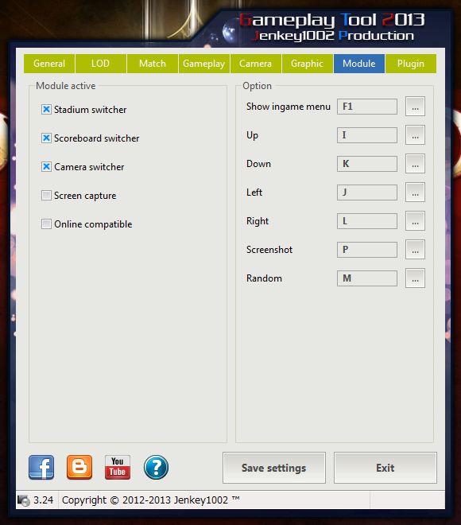Select the General tab
Viewport: 461px width, 525px height.
[49, 64]
